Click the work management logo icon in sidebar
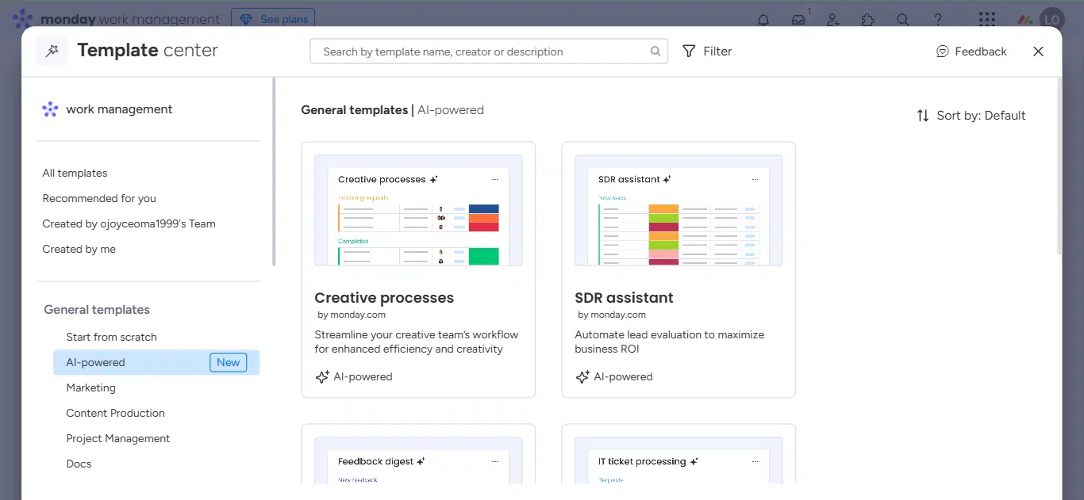 (x=50, y=109)
